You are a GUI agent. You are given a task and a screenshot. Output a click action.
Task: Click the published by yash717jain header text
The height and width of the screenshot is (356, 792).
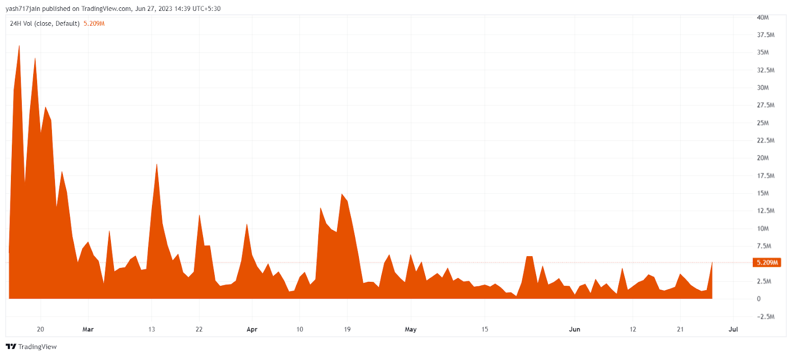[113, 8]
